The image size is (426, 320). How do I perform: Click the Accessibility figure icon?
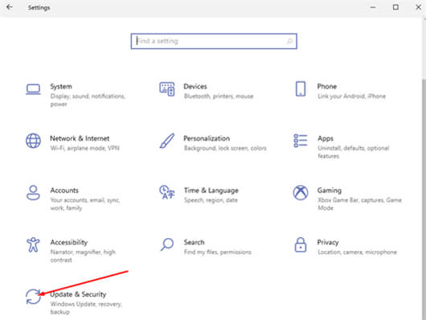pos(33,244)
